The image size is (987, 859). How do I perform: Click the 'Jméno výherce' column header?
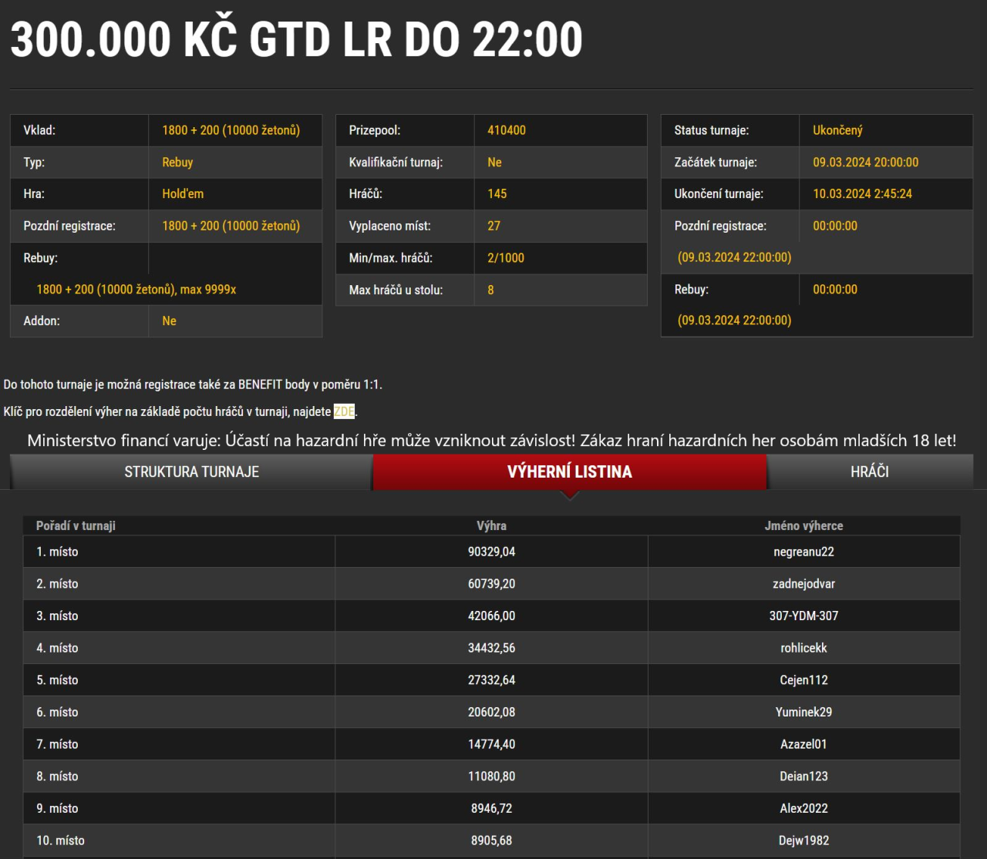(803, 525)
